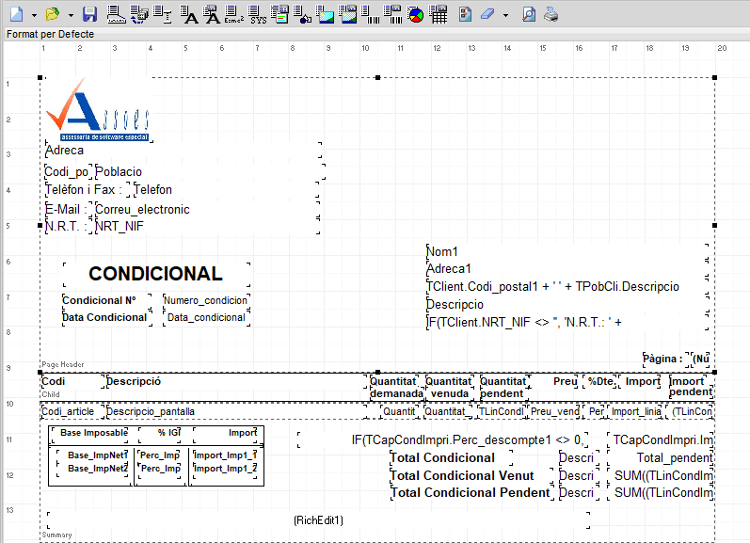Select the data-bound image tool

pos(348,14)
